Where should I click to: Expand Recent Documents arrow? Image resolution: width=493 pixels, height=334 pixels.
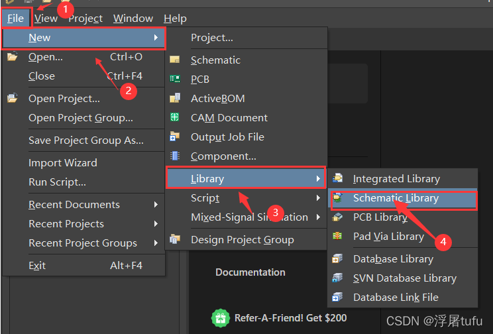point(156,205)
